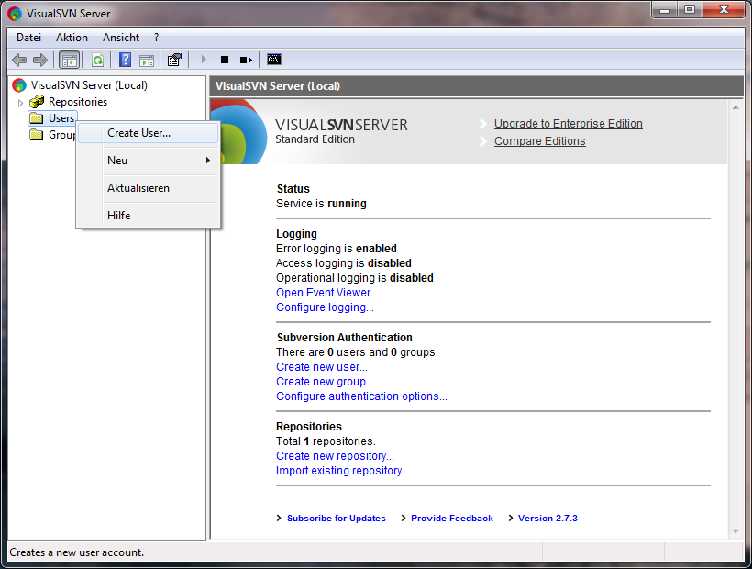This screenshot has height=569, width=752.
Task: Click the "Total 1 repositories." text
Action: [x=326, y=441]
